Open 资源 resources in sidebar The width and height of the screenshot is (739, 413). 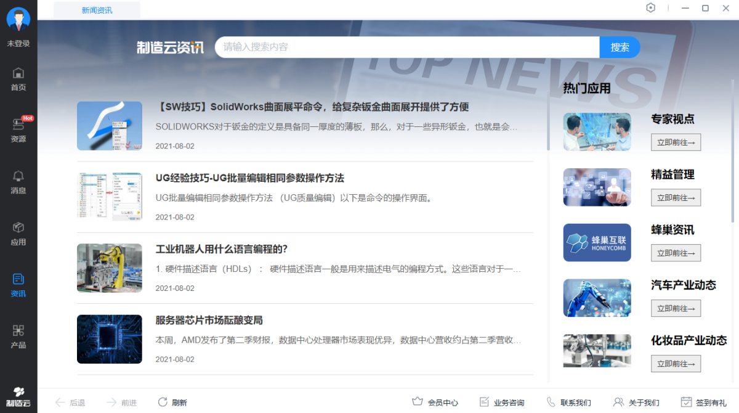18,130
